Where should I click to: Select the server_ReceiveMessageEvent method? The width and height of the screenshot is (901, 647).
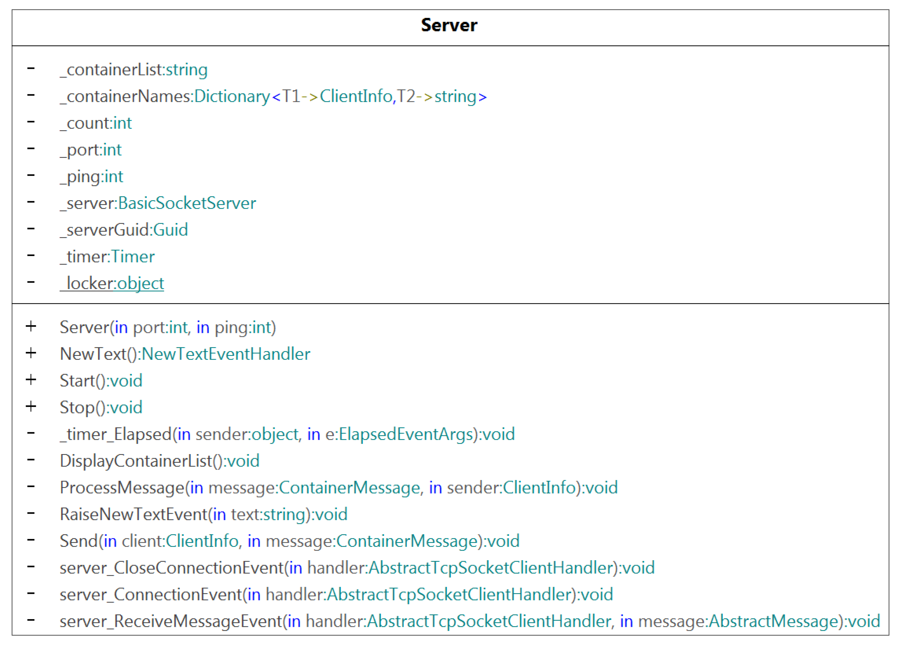coord(469,621)
